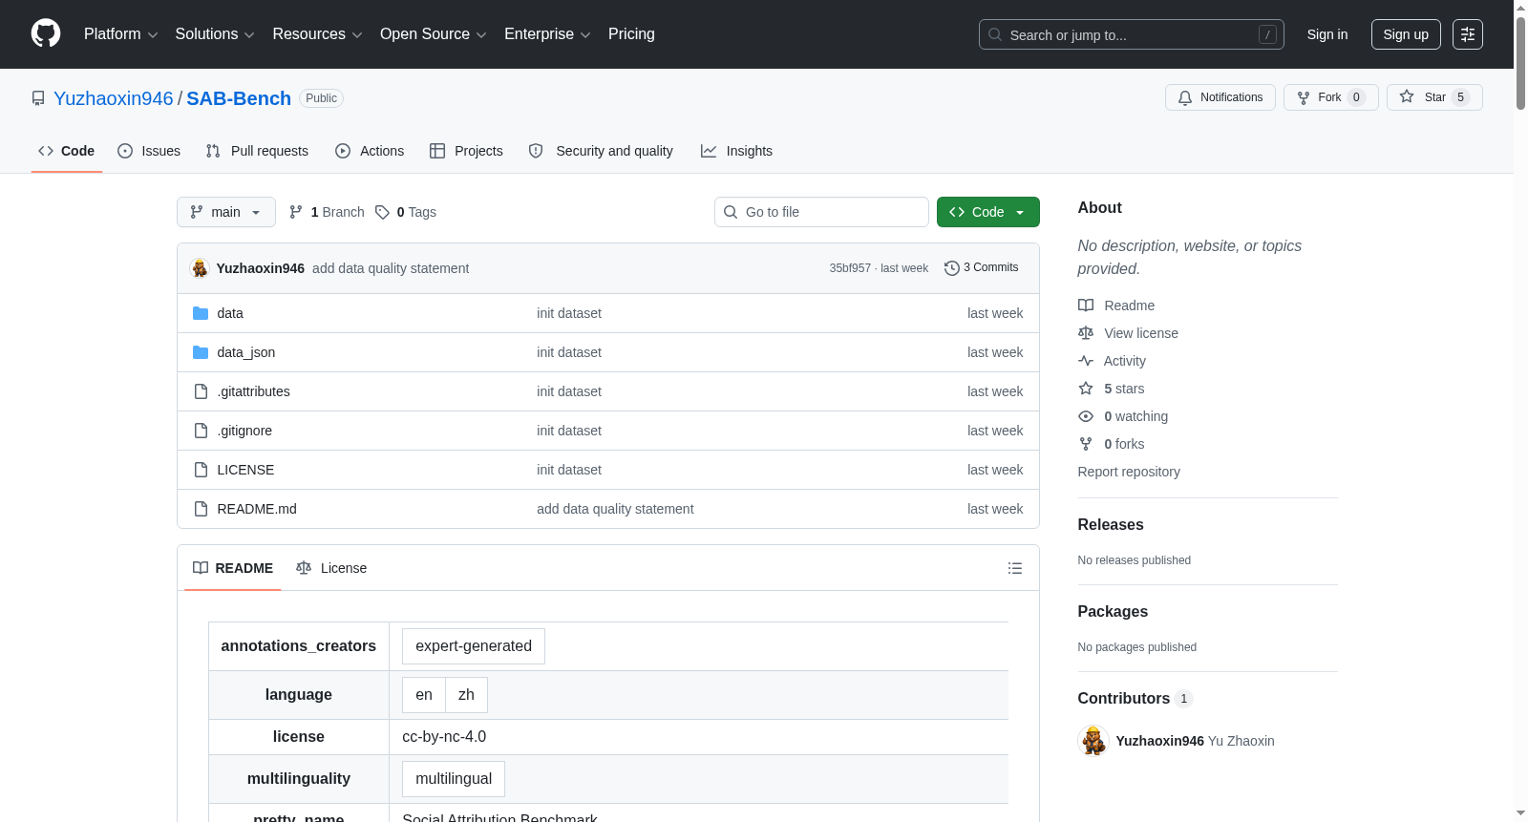This screenshot has width=1528, height=822.
Task: Click Yuzhaoxin946 avatar in commit bar
Action: point(200,268)
